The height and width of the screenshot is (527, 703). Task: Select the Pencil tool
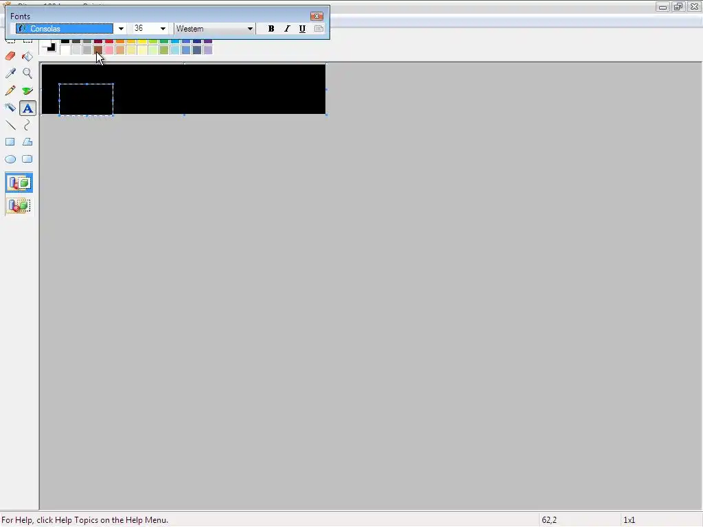[x=10, y=91]
